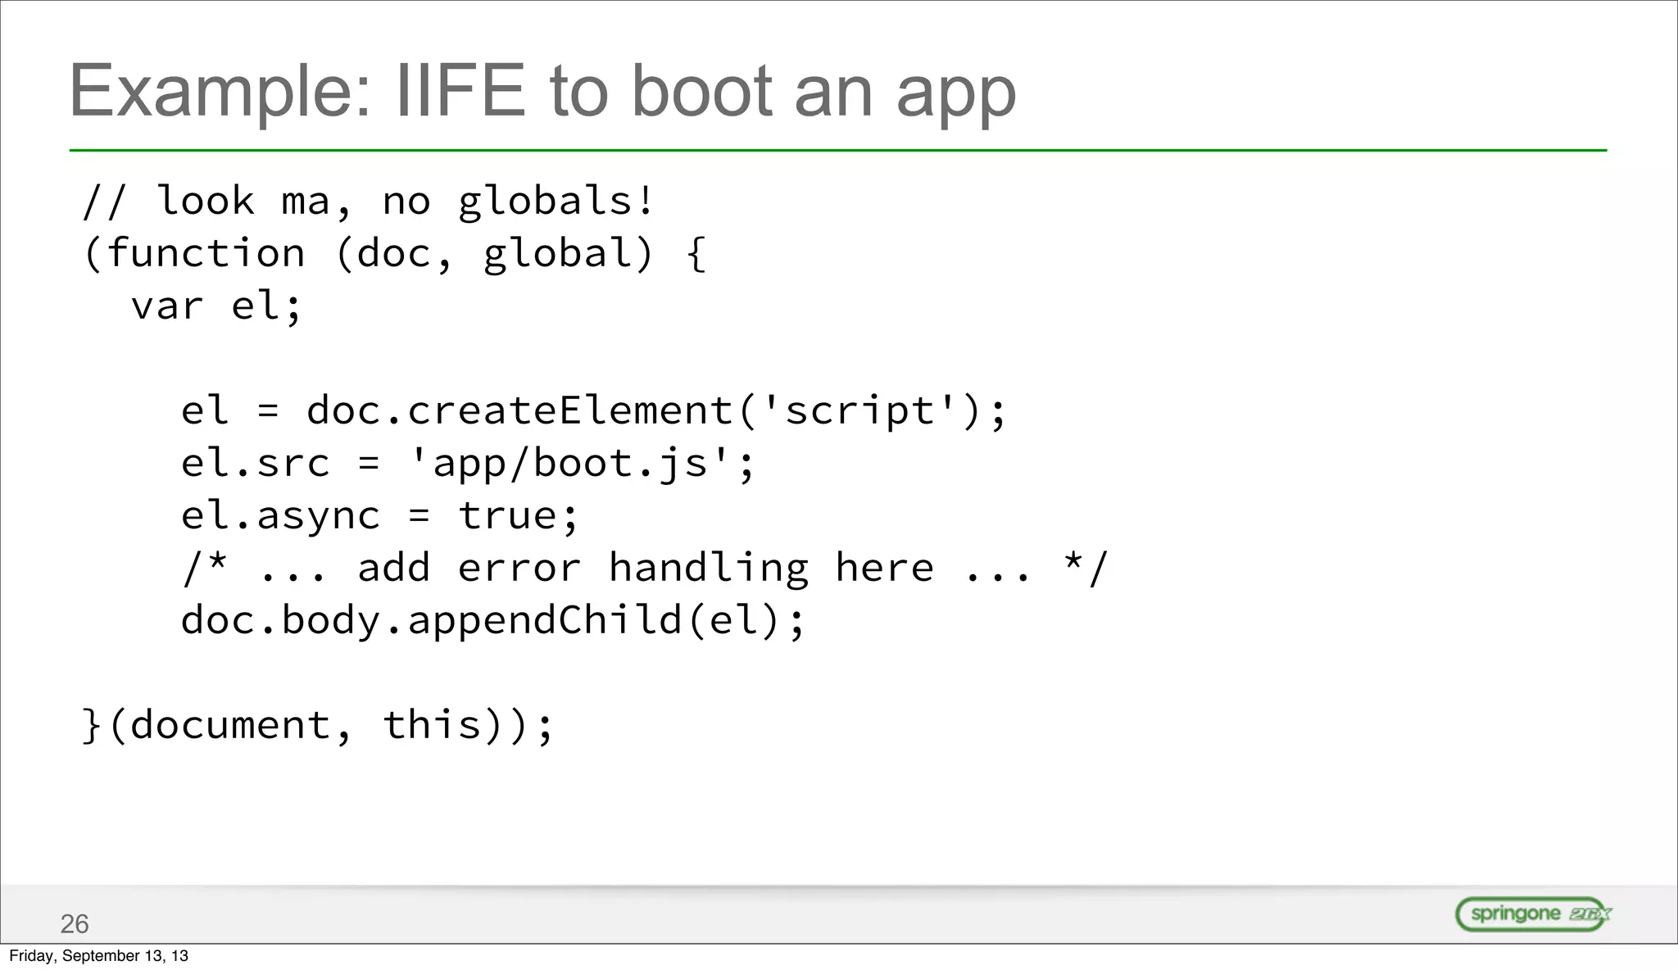Click the 'el.async = true;' line
The image size is (1678, 970).
[380, 516]
